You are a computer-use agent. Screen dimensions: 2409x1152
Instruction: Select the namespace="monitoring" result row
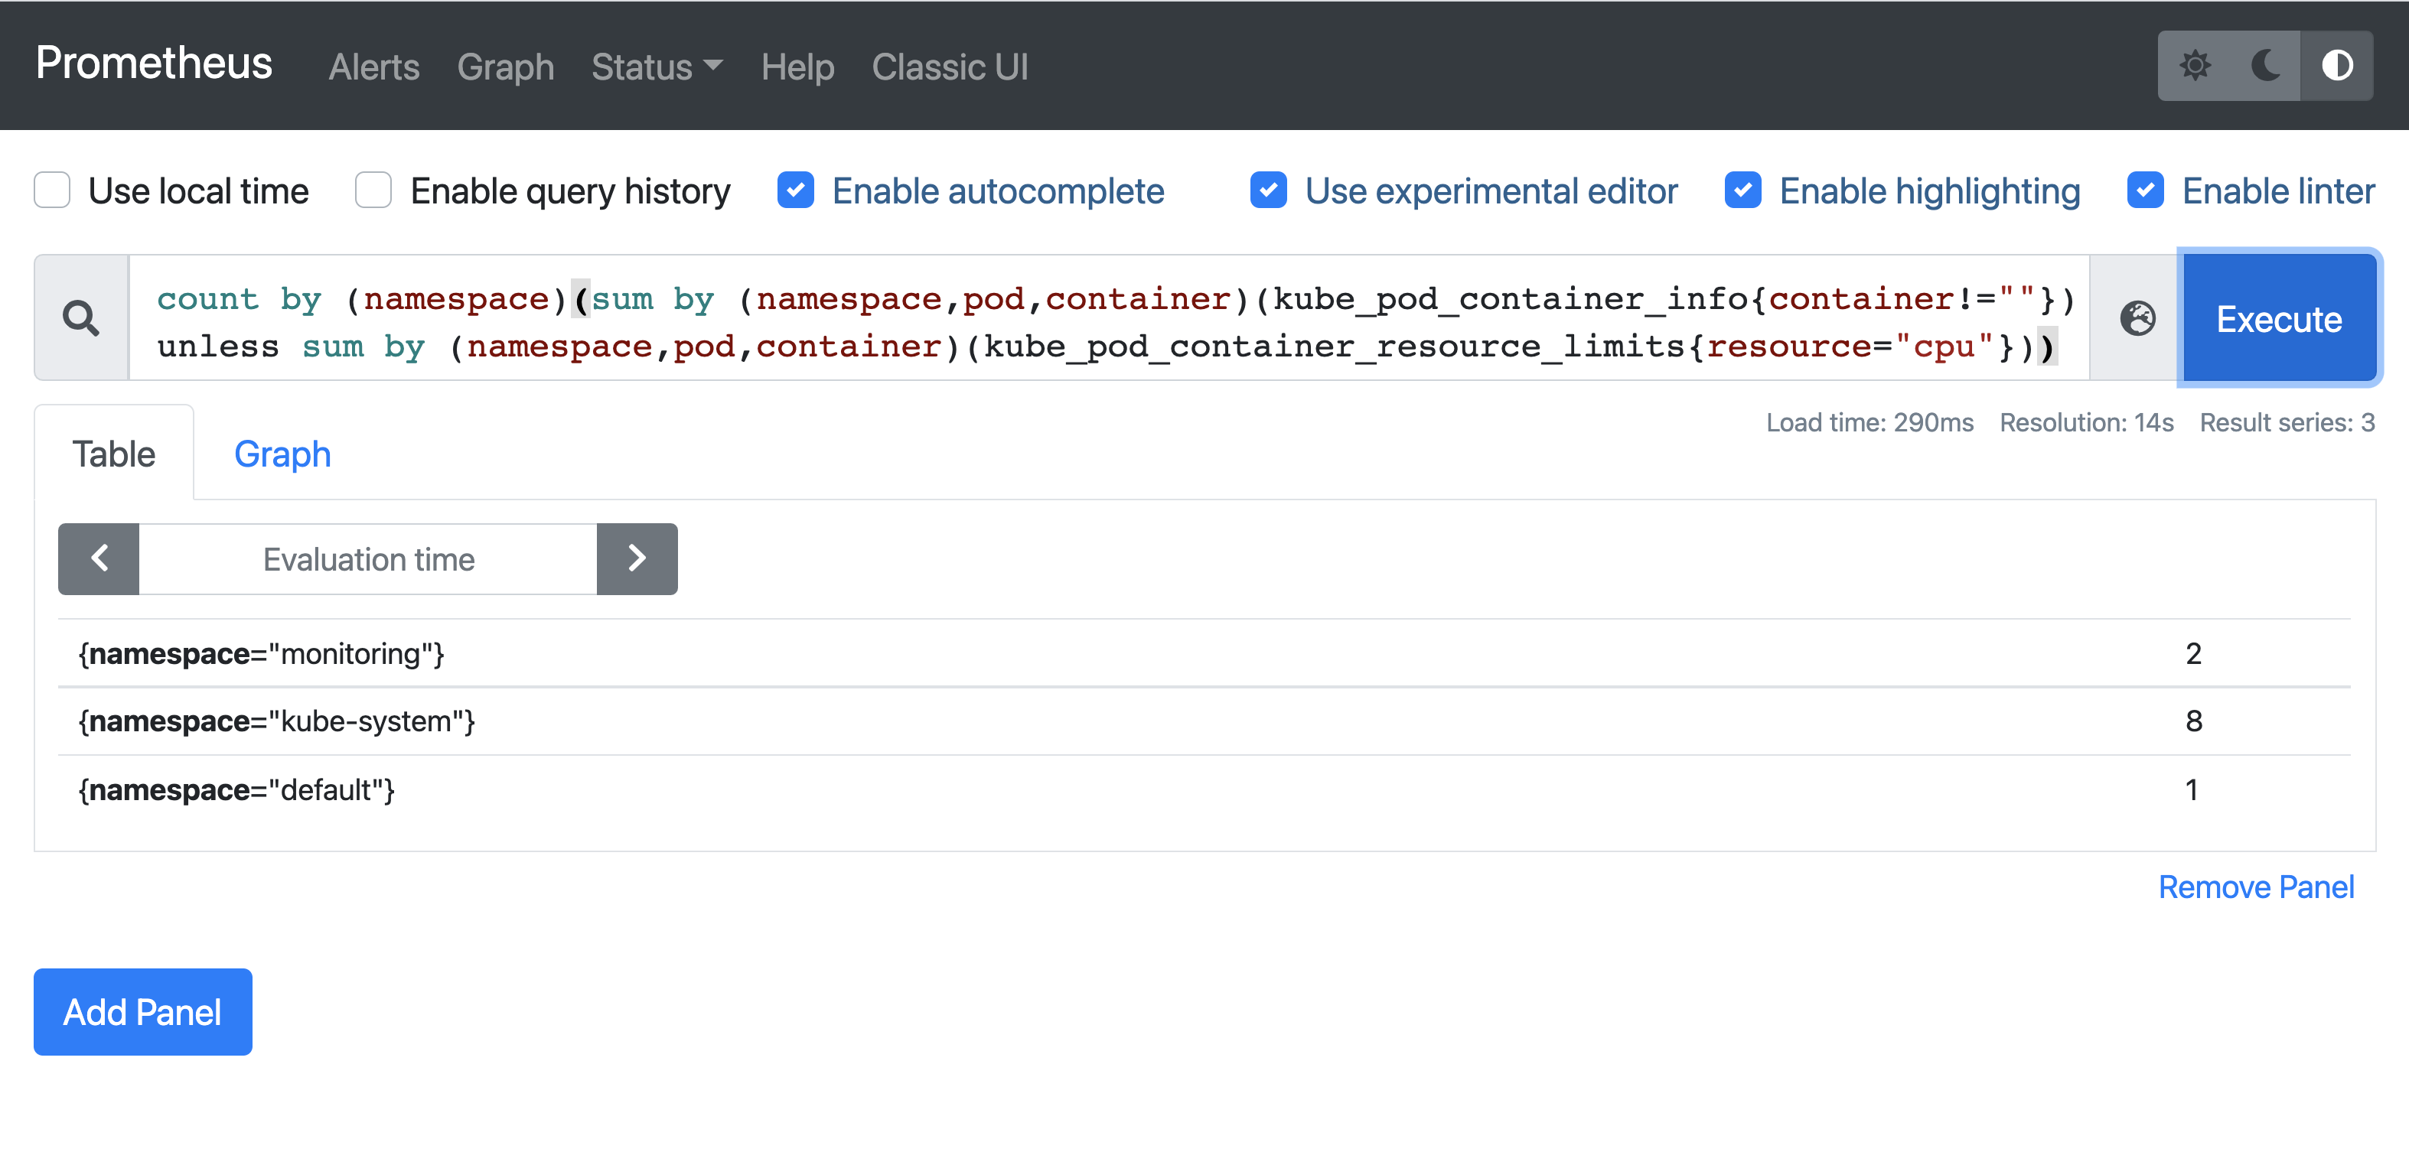[x=1204, y=653]
